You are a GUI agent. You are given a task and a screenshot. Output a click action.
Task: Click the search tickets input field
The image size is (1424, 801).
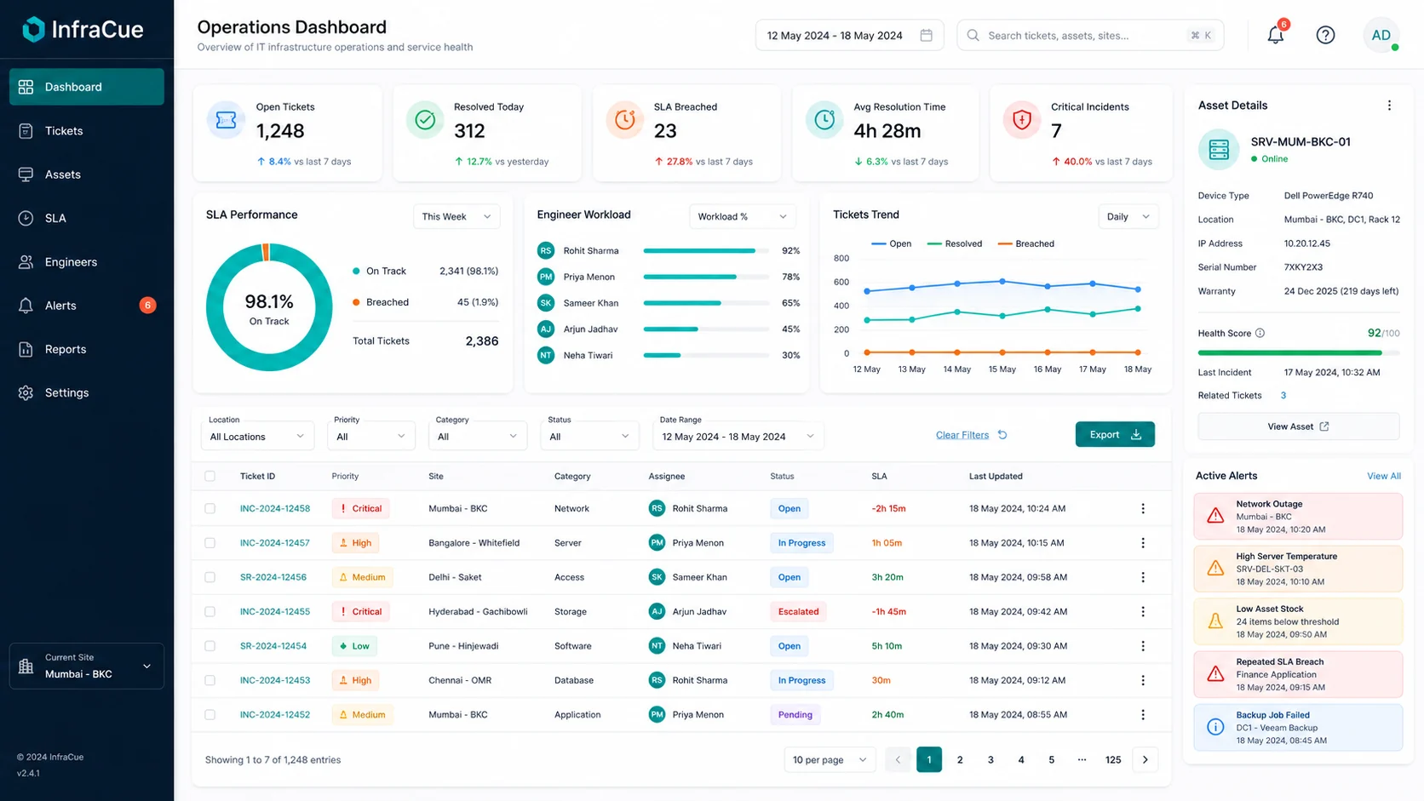(x=1090, y=35)
